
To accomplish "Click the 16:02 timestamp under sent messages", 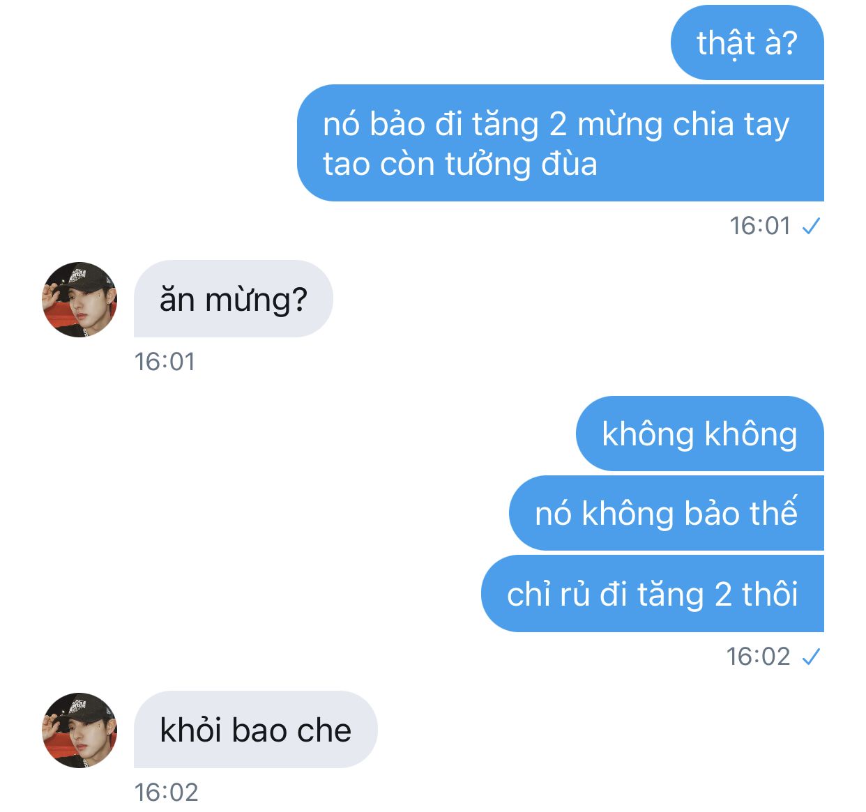I will (x=759, y=657).
